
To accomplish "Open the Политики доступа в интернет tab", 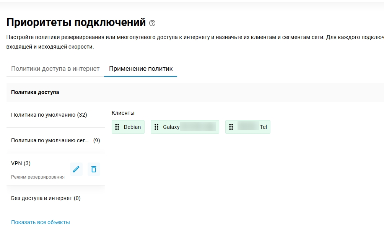I will coord(55,69).
